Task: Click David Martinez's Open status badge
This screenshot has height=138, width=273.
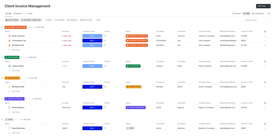Action: pyautogui.click(x=130, y=128)
